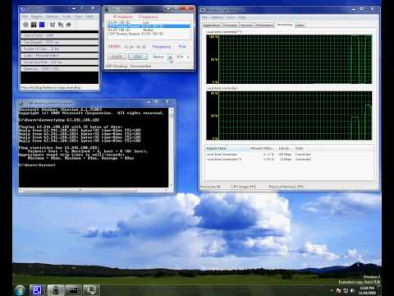The height and width of the screenshot is (296, 394).
Task: Click the blue recorder icon in taskbar
Action: (37, 290)
